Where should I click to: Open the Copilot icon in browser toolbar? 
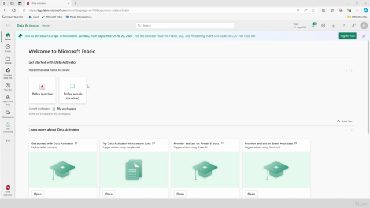pyautogui.click(x=365, y=10)
